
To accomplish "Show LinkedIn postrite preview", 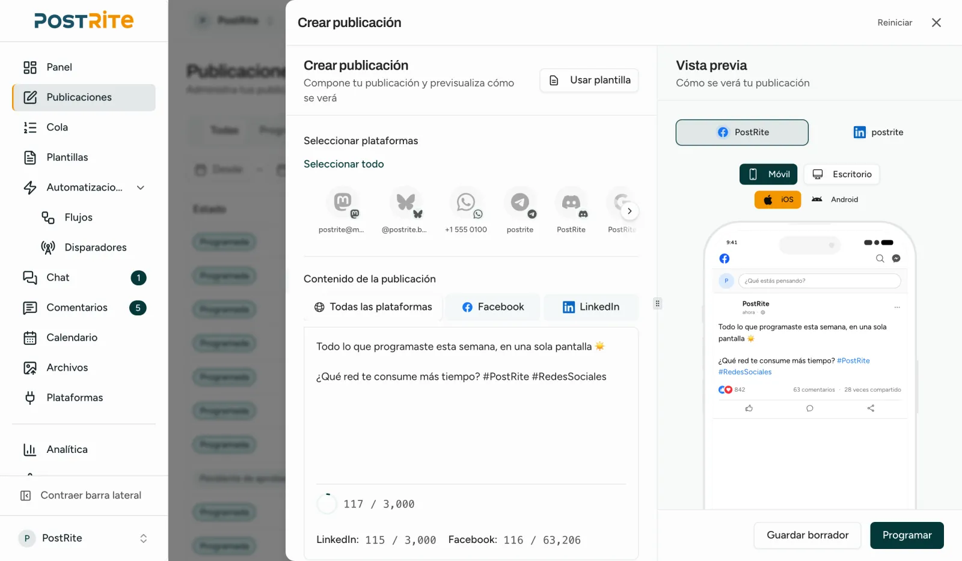I will [878, 133].
